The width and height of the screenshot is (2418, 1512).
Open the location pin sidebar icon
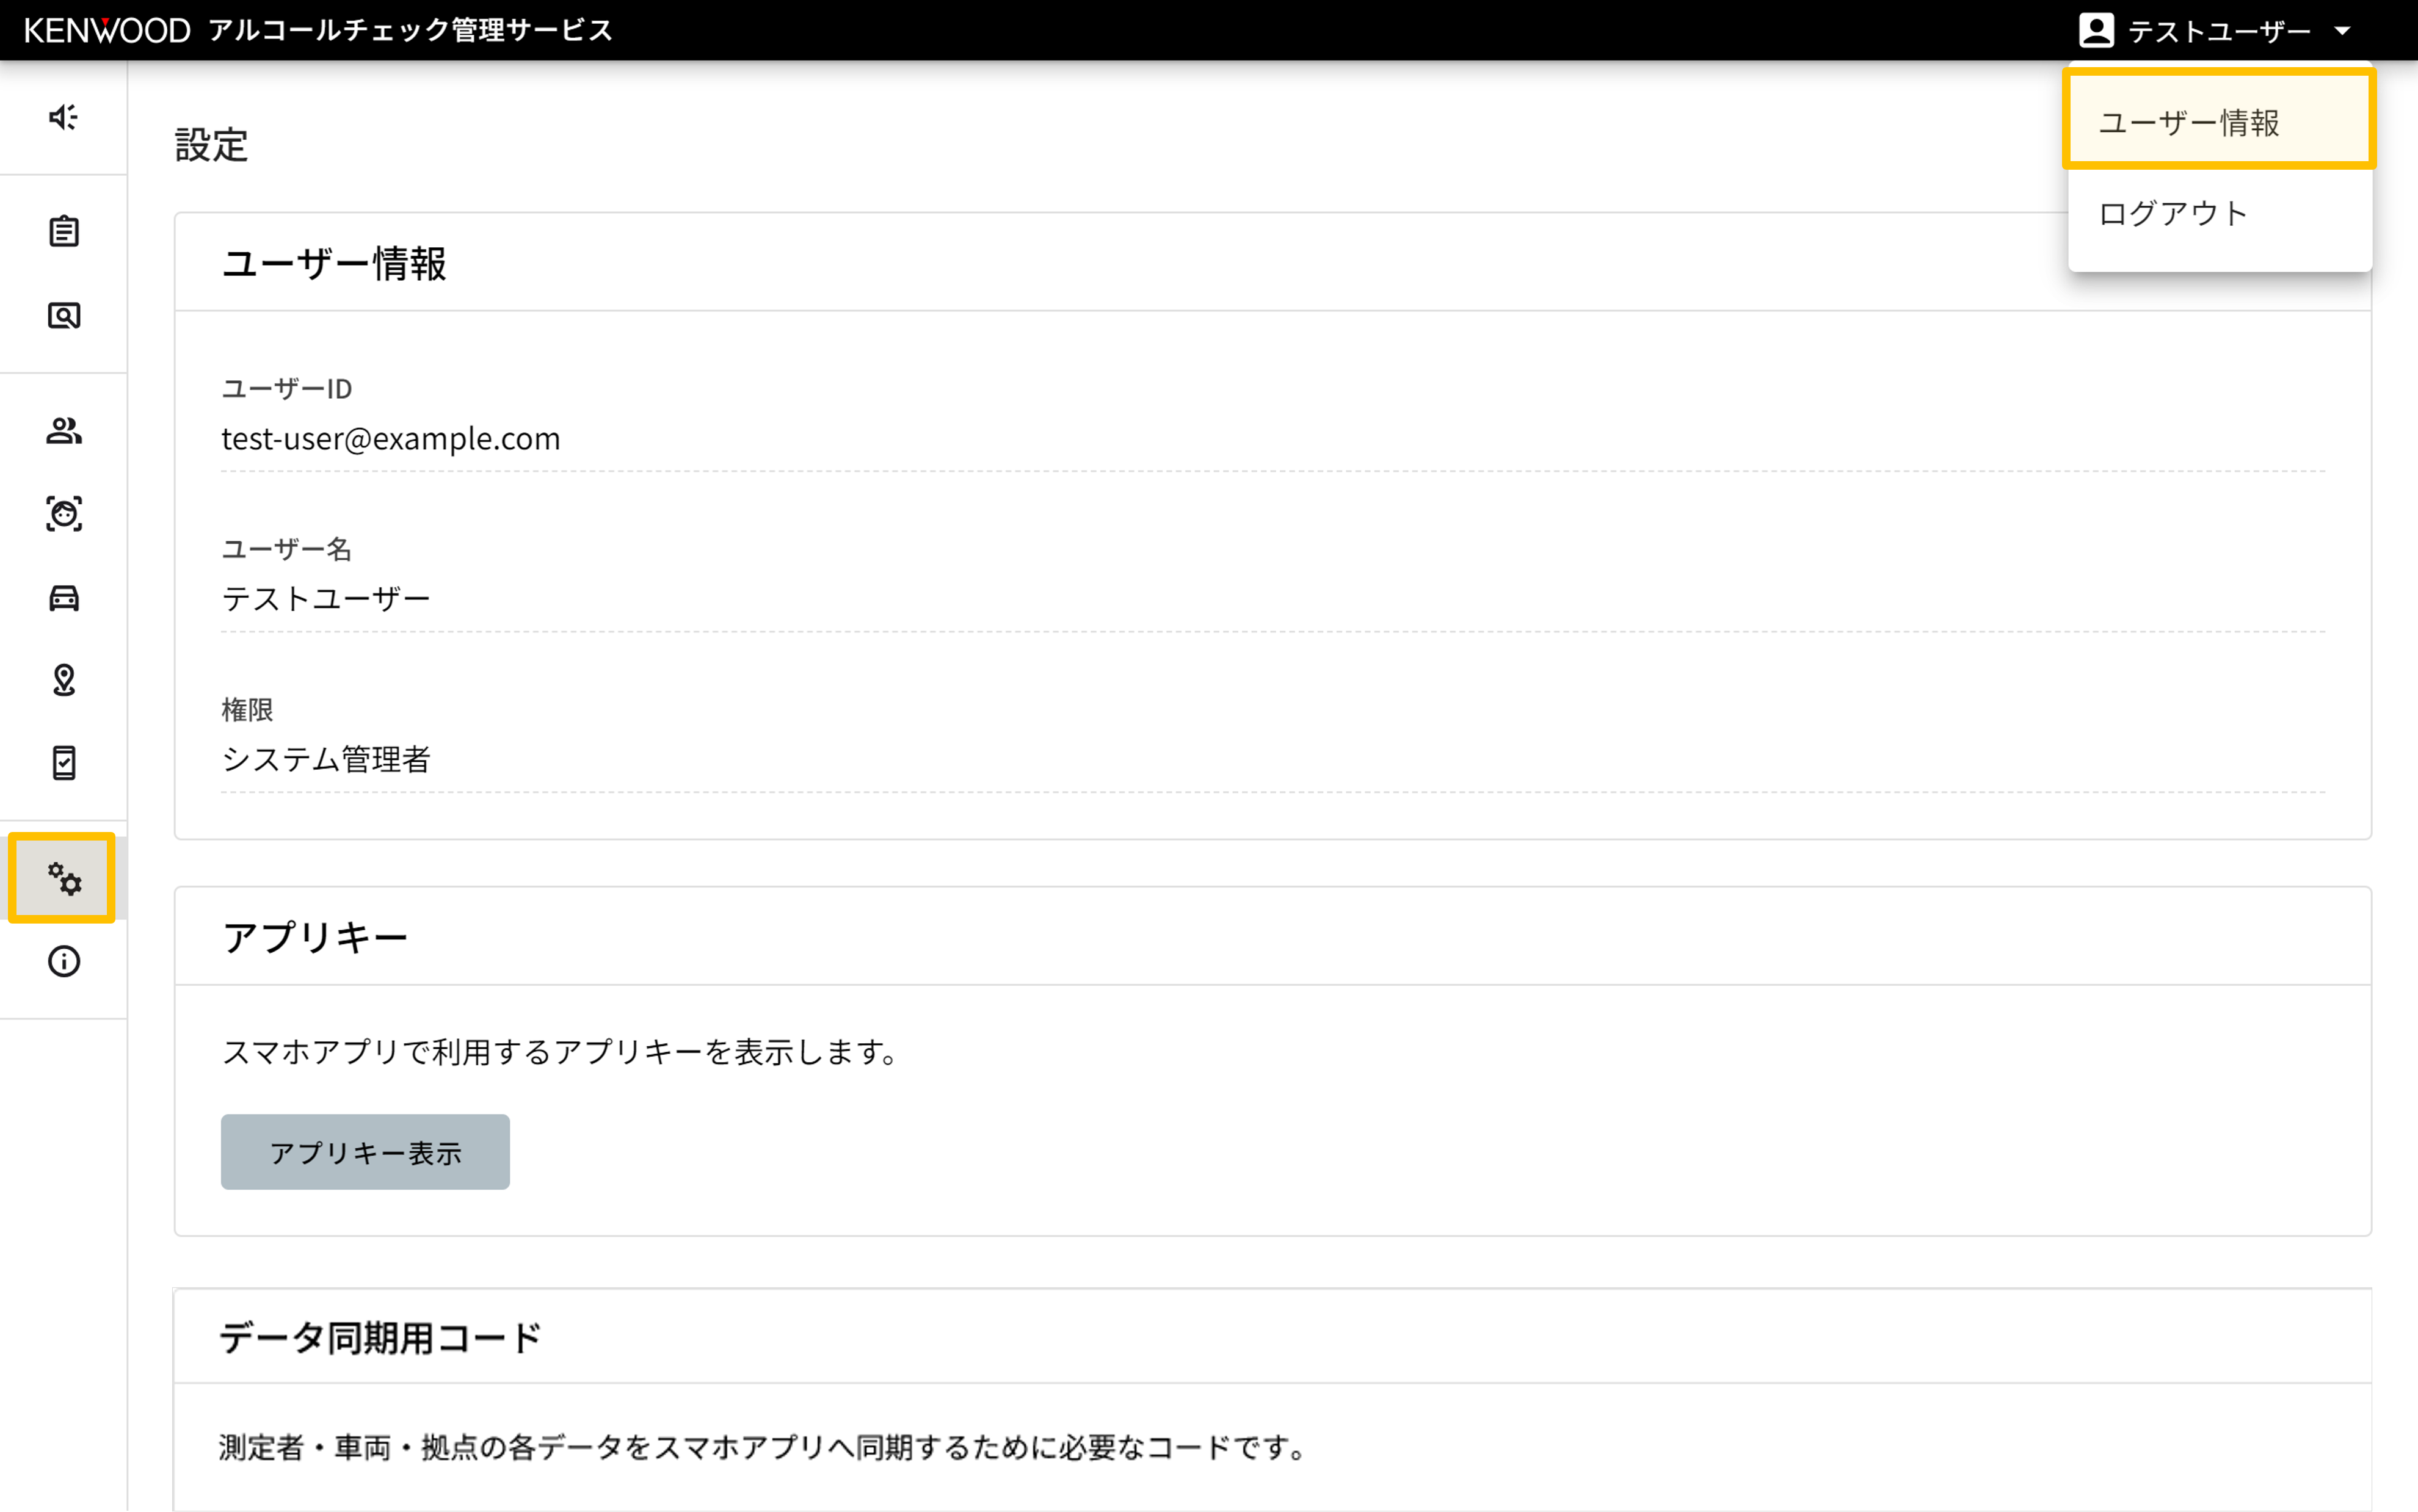coord(63,680)
